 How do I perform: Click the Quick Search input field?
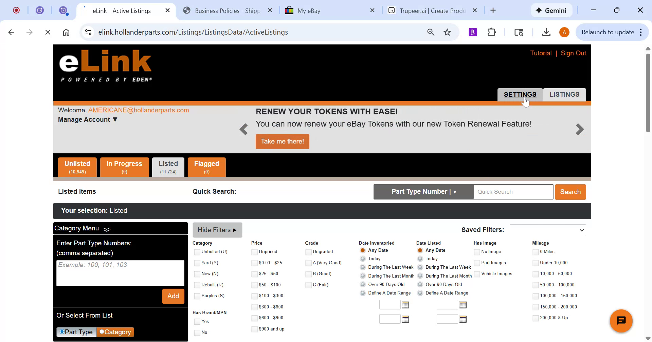513,192
